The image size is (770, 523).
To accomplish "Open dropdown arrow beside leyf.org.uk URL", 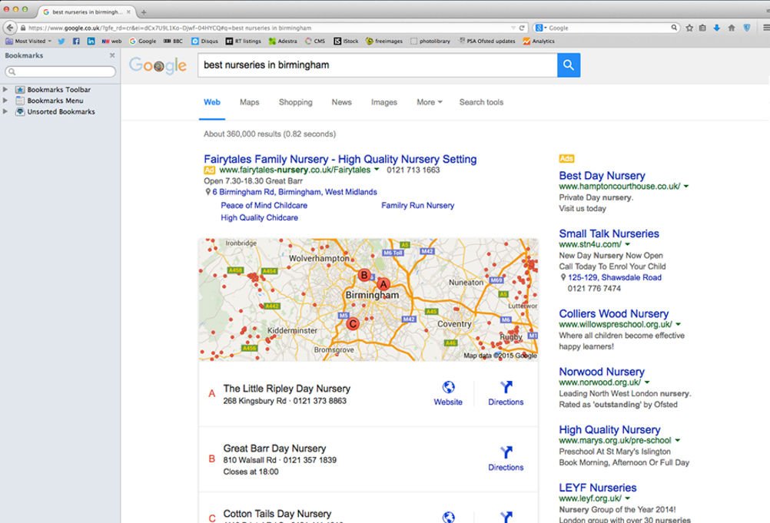I will (627, 498).
